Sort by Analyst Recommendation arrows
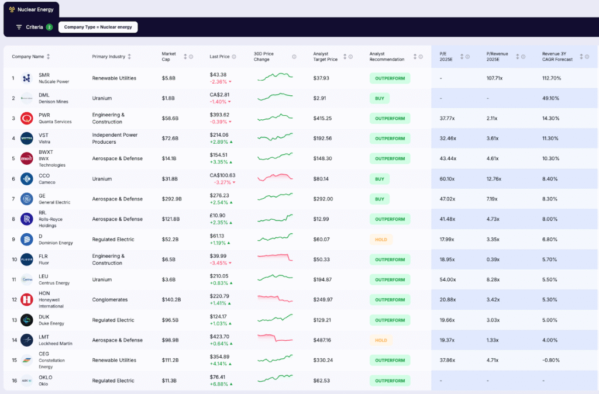599x394 pixels. click(x=415, y=57)
